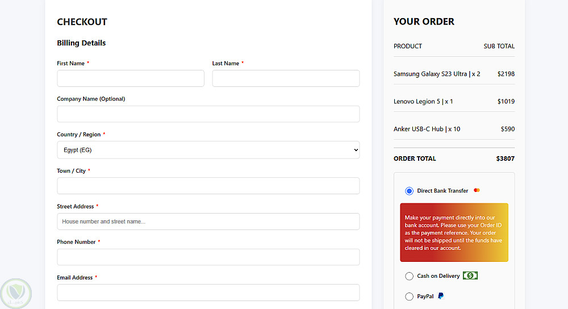Image resolution: width=568 pixels, height=309 pixels.
Task: Click the Company Name (Optional) label
Action: point(91,99)
